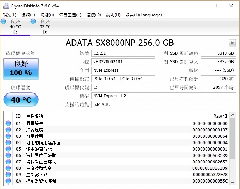Open the 功能(u) menu
Image resolution: width=240 pixels, height=189 pixels.
47,15
